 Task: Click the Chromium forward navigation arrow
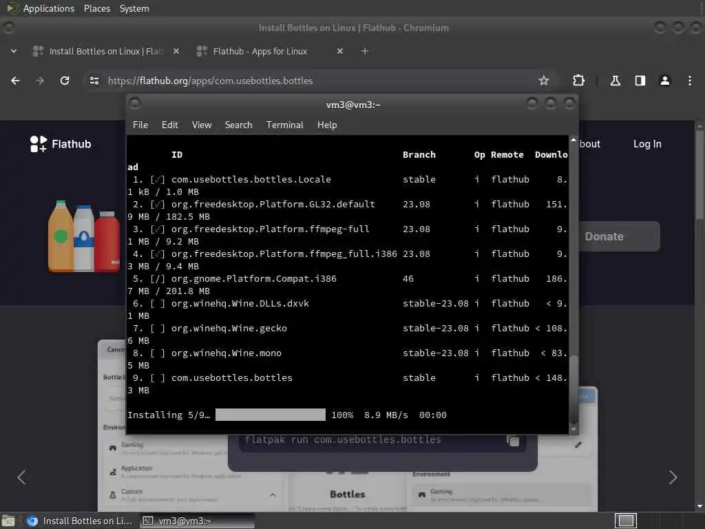(x=40, y=81)
